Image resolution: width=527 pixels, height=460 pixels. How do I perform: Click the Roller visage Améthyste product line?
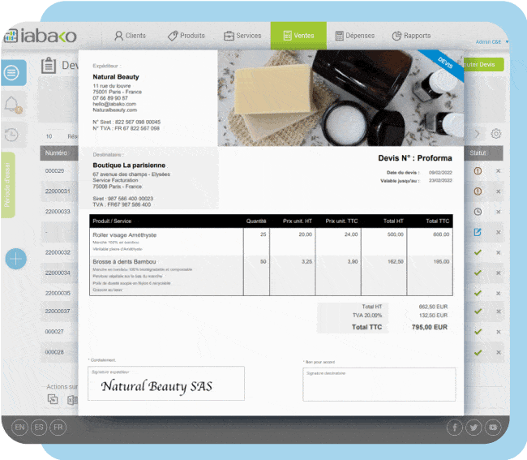[x=271, y=242]
